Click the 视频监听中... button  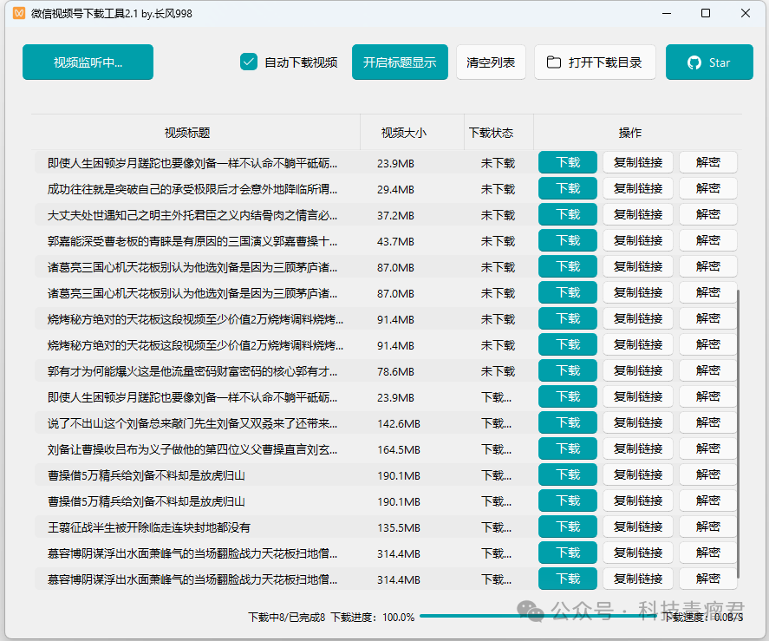coord(88,62)
